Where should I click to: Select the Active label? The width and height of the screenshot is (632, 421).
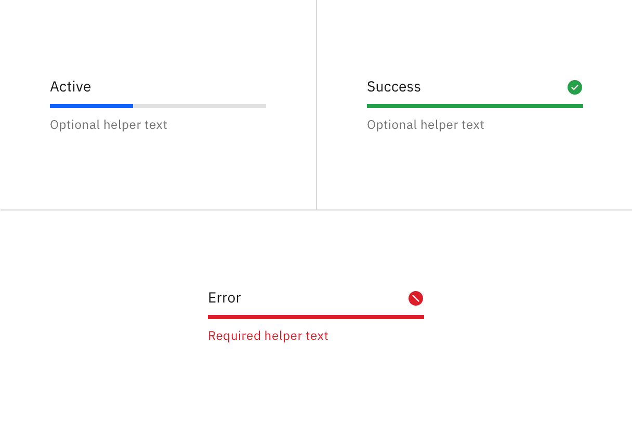click(70, 87)
